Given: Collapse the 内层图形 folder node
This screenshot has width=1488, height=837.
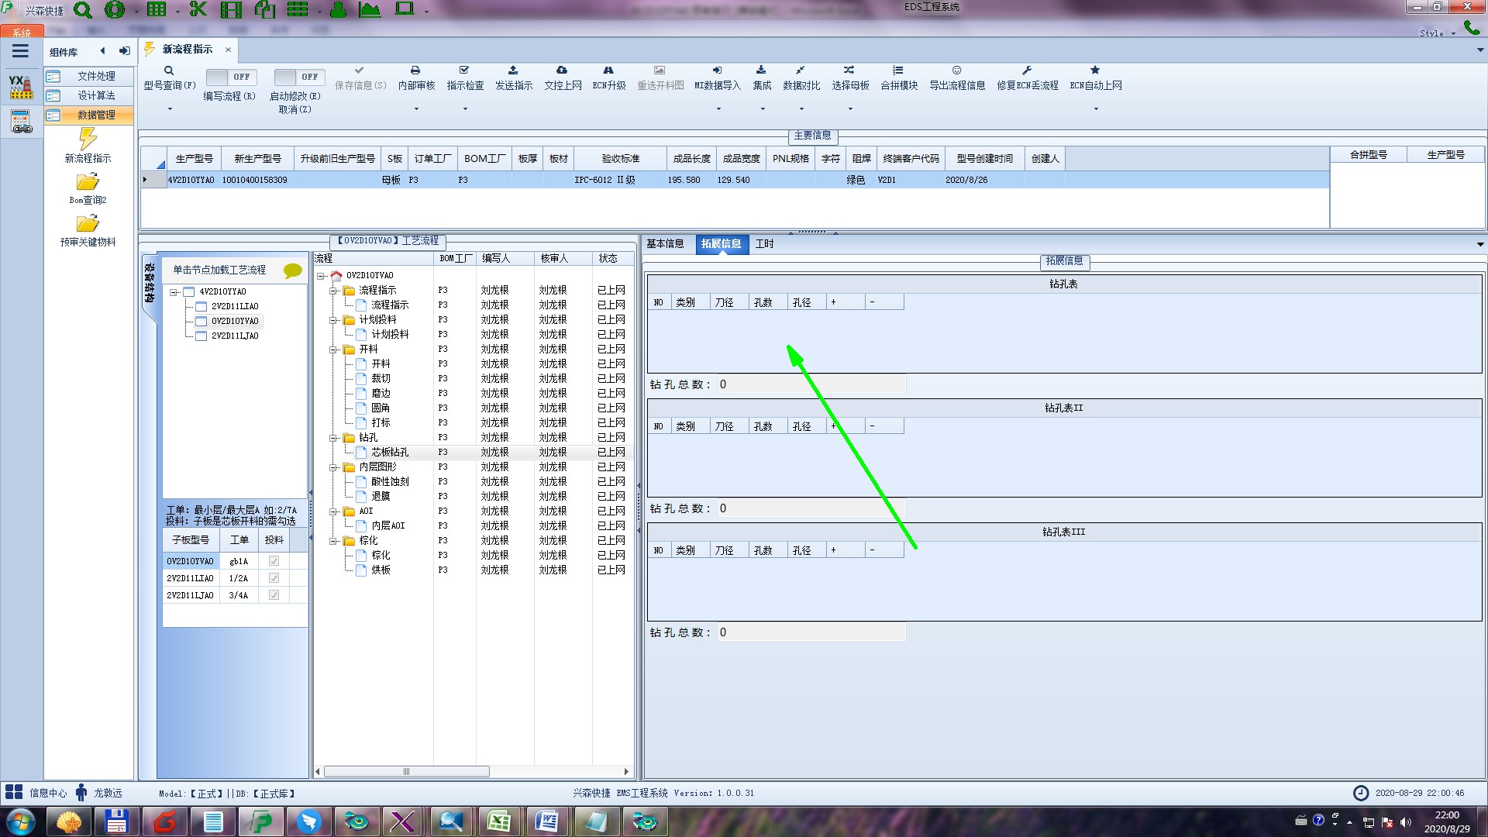Looking at the screenshot, I should (333, 467).
